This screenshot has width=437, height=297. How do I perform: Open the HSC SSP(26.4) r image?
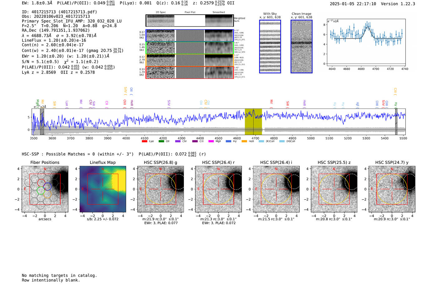pos(219,189)
